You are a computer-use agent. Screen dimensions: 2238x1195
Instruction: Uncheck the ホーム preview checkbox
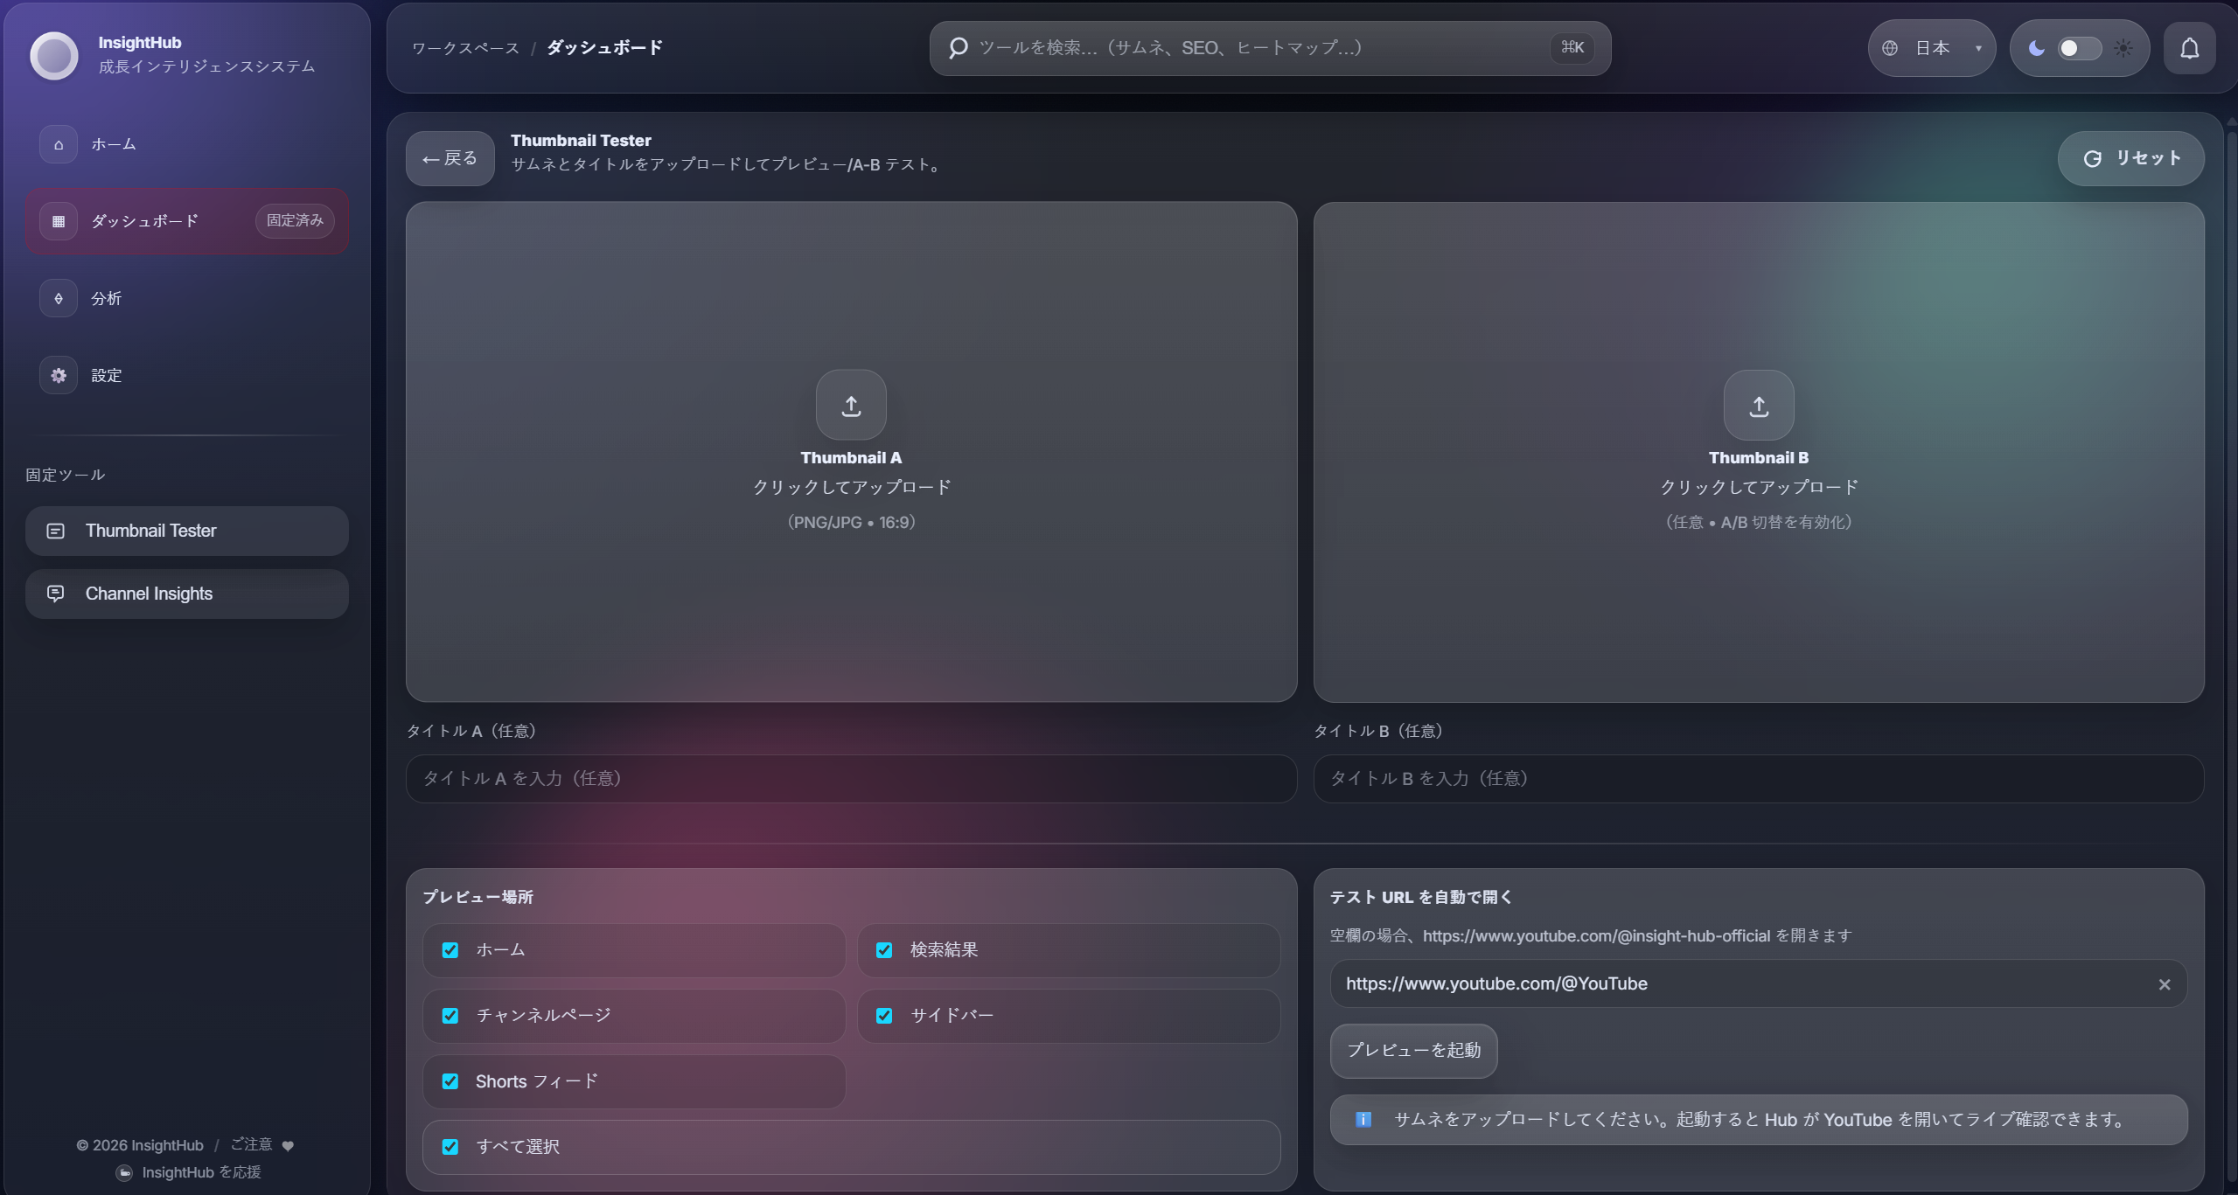450,950
